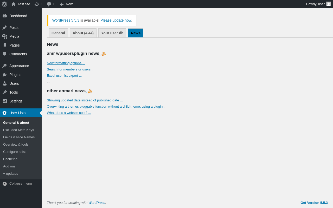Open the Settings menu
Image resolution: width=333 pixels, height=208 pixels.
[21, 101]
